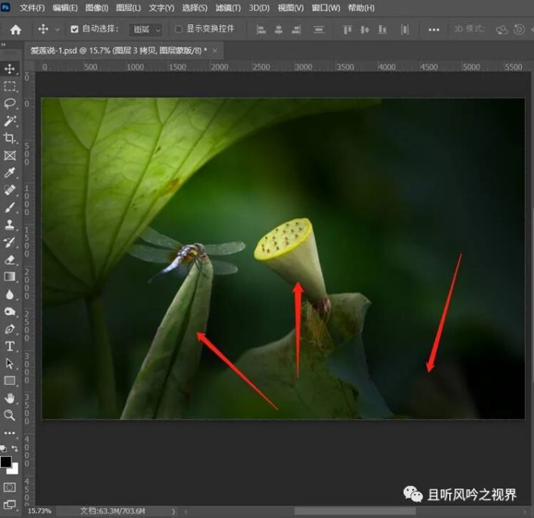Choose the Clone Stamp tool
This screenshot has height=518, width=534.
[x=10, y=225]
